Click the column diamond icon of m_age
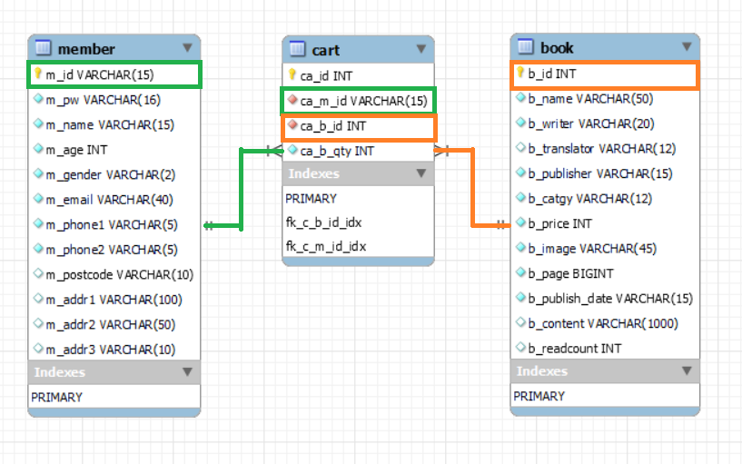Image resolution: width=742 pixels, height=464 pixels. (x=39, y=149)
